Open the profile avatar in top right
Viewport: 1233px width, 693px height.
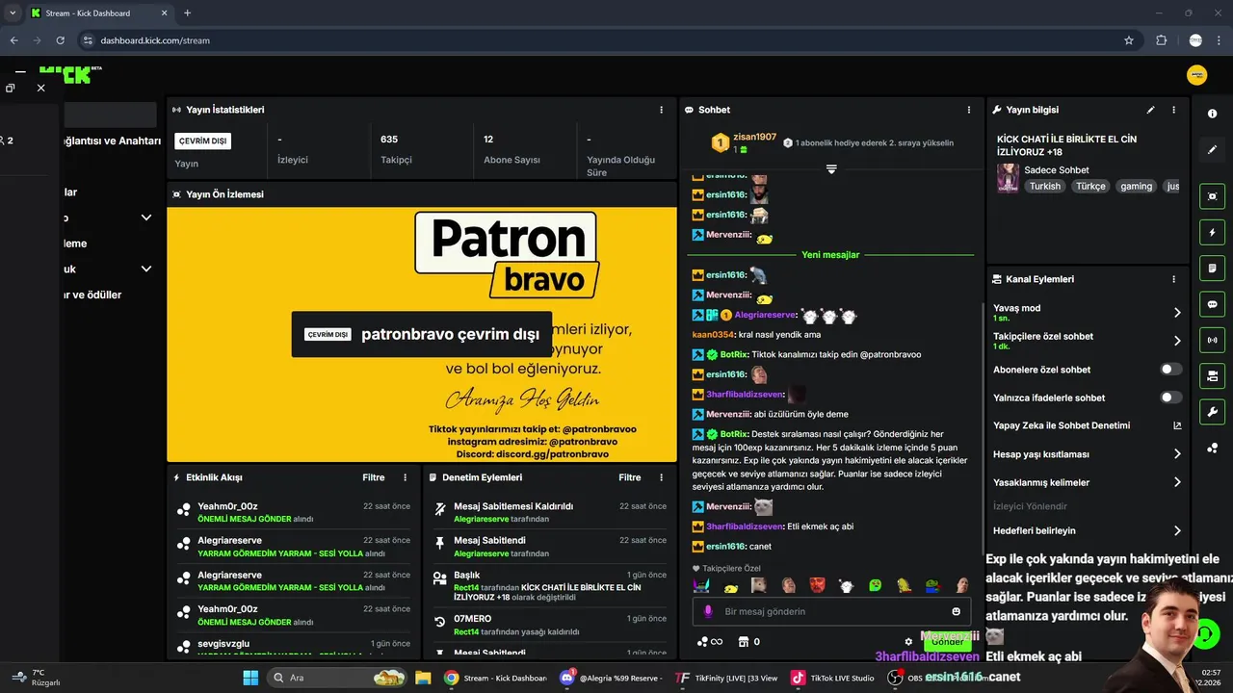tap(1197, 75)
